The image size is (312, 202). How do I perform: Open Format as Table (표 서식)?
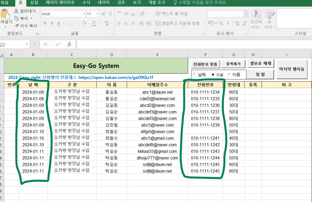pyautogui.click(x=269, y=19)
